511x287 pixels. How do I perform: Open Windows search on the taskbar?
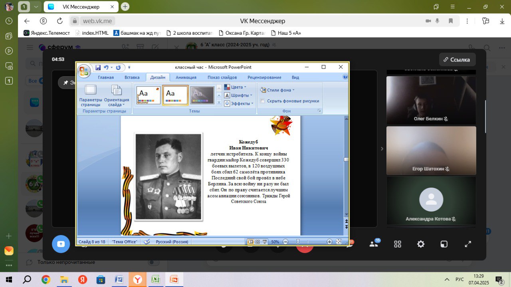click(x=27, y=279)
